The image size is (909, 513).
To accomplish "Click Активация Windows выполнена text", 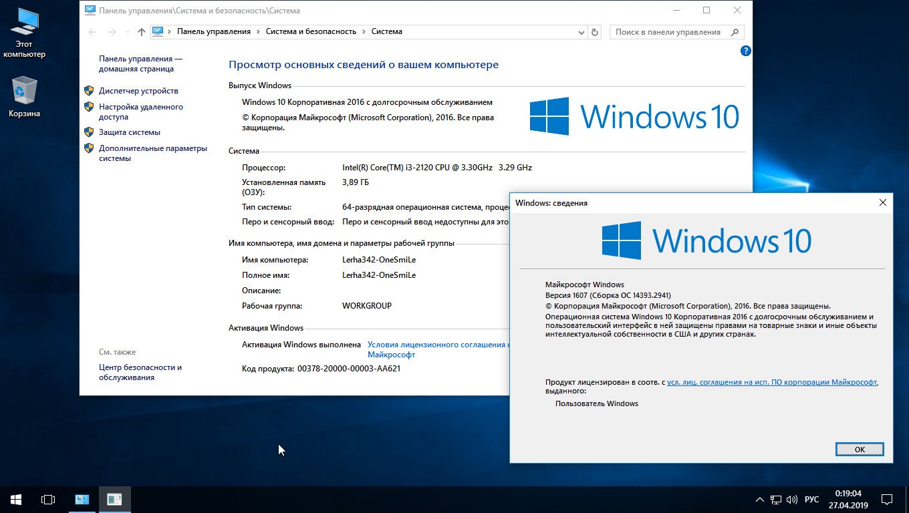I will point(301,345).
